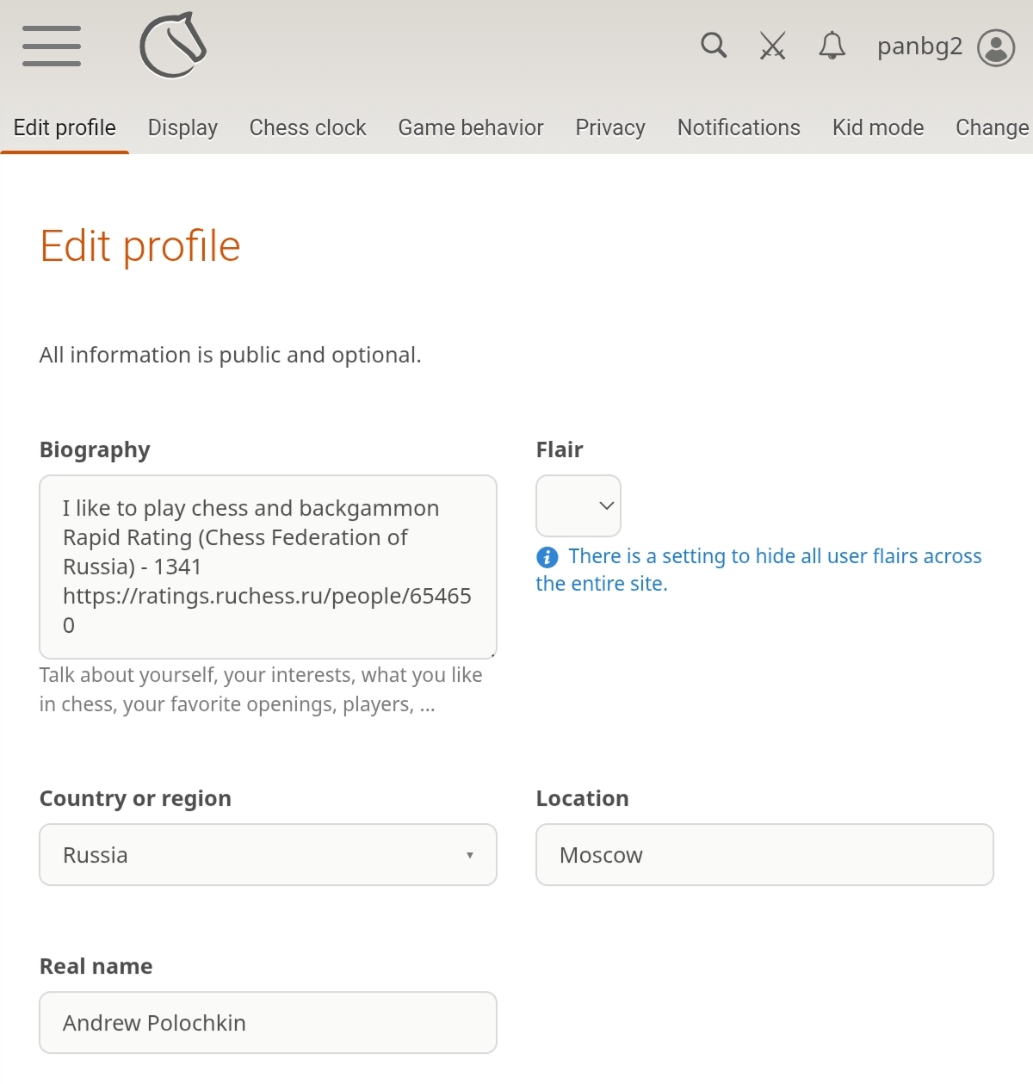Expand the Flair dropdown
This screenshot has height=1084, width=1033.
(x=578, y=505)
